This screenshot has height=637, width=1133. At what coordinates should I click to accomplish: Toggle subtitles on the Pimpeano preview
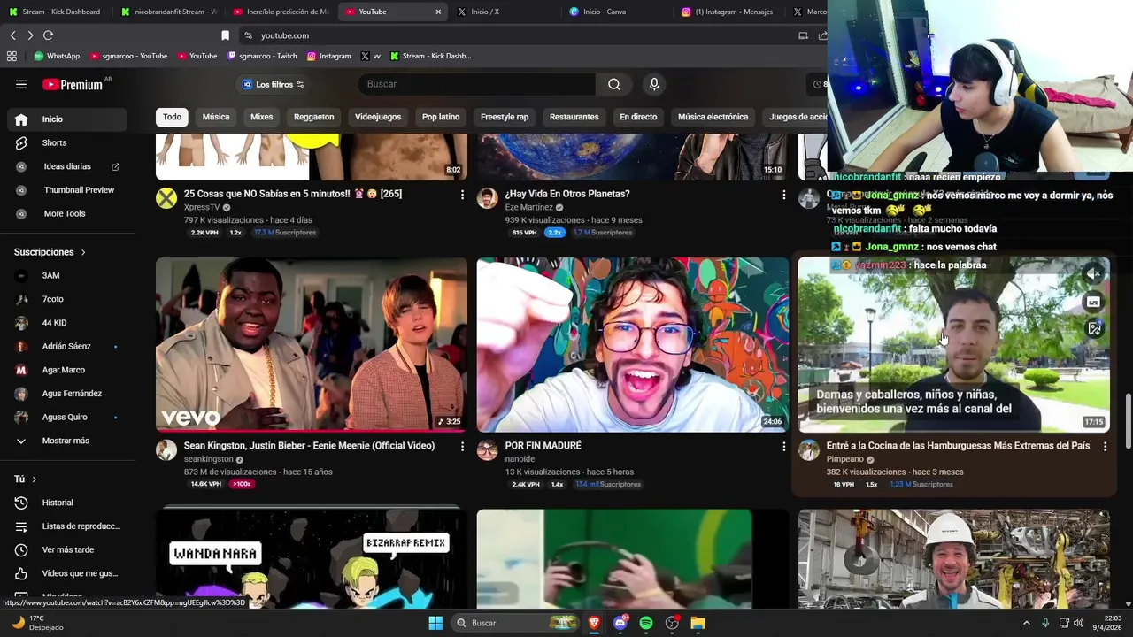coord(1094,303)
